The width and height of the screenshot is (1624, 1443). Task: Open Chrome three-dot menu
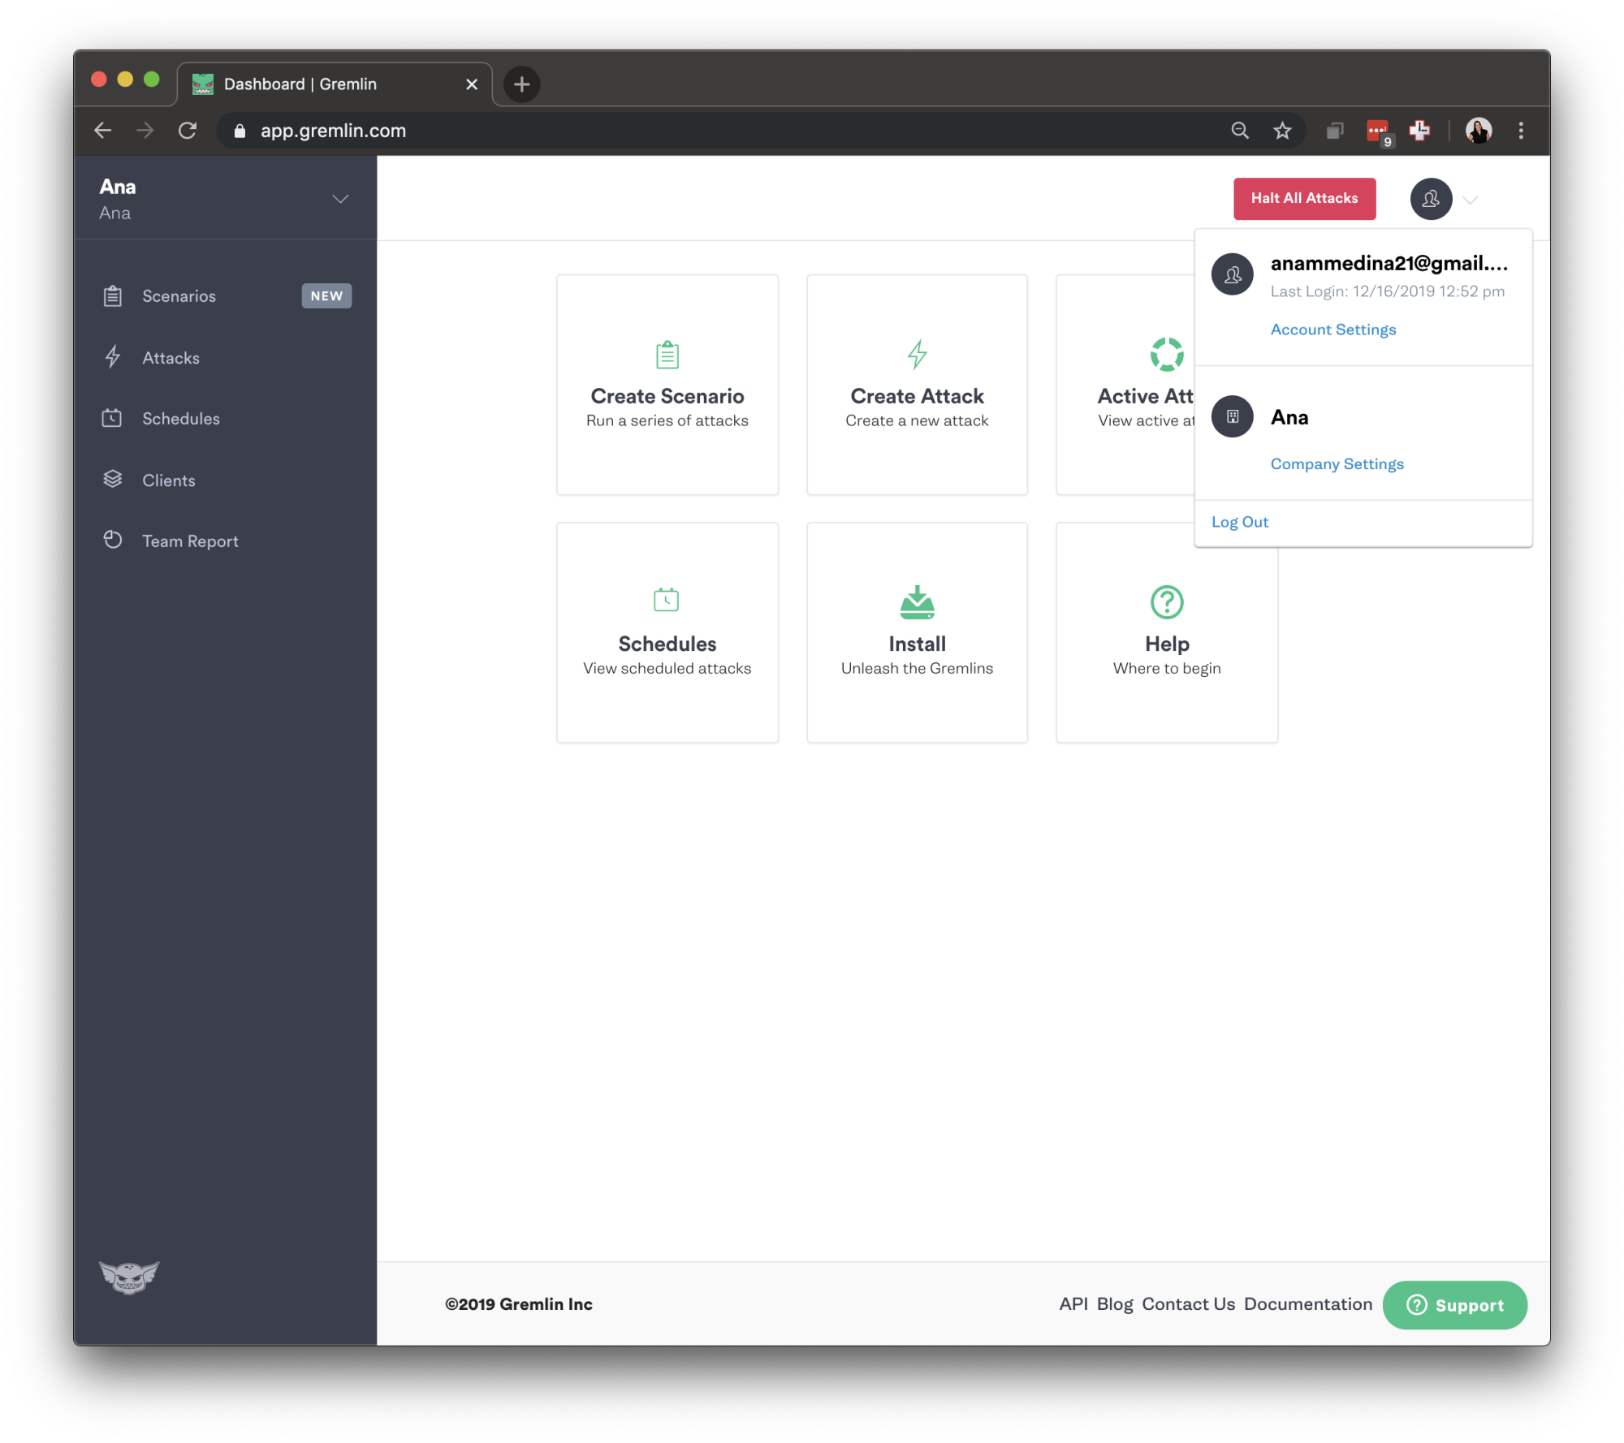[1521, 131]
